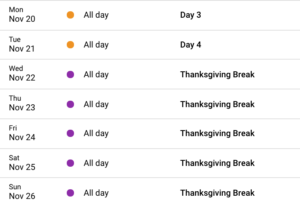Open the Day 4 event
The width and height of the screenshot is (300, 207).
pyautogui.click(x=191, y=45)
